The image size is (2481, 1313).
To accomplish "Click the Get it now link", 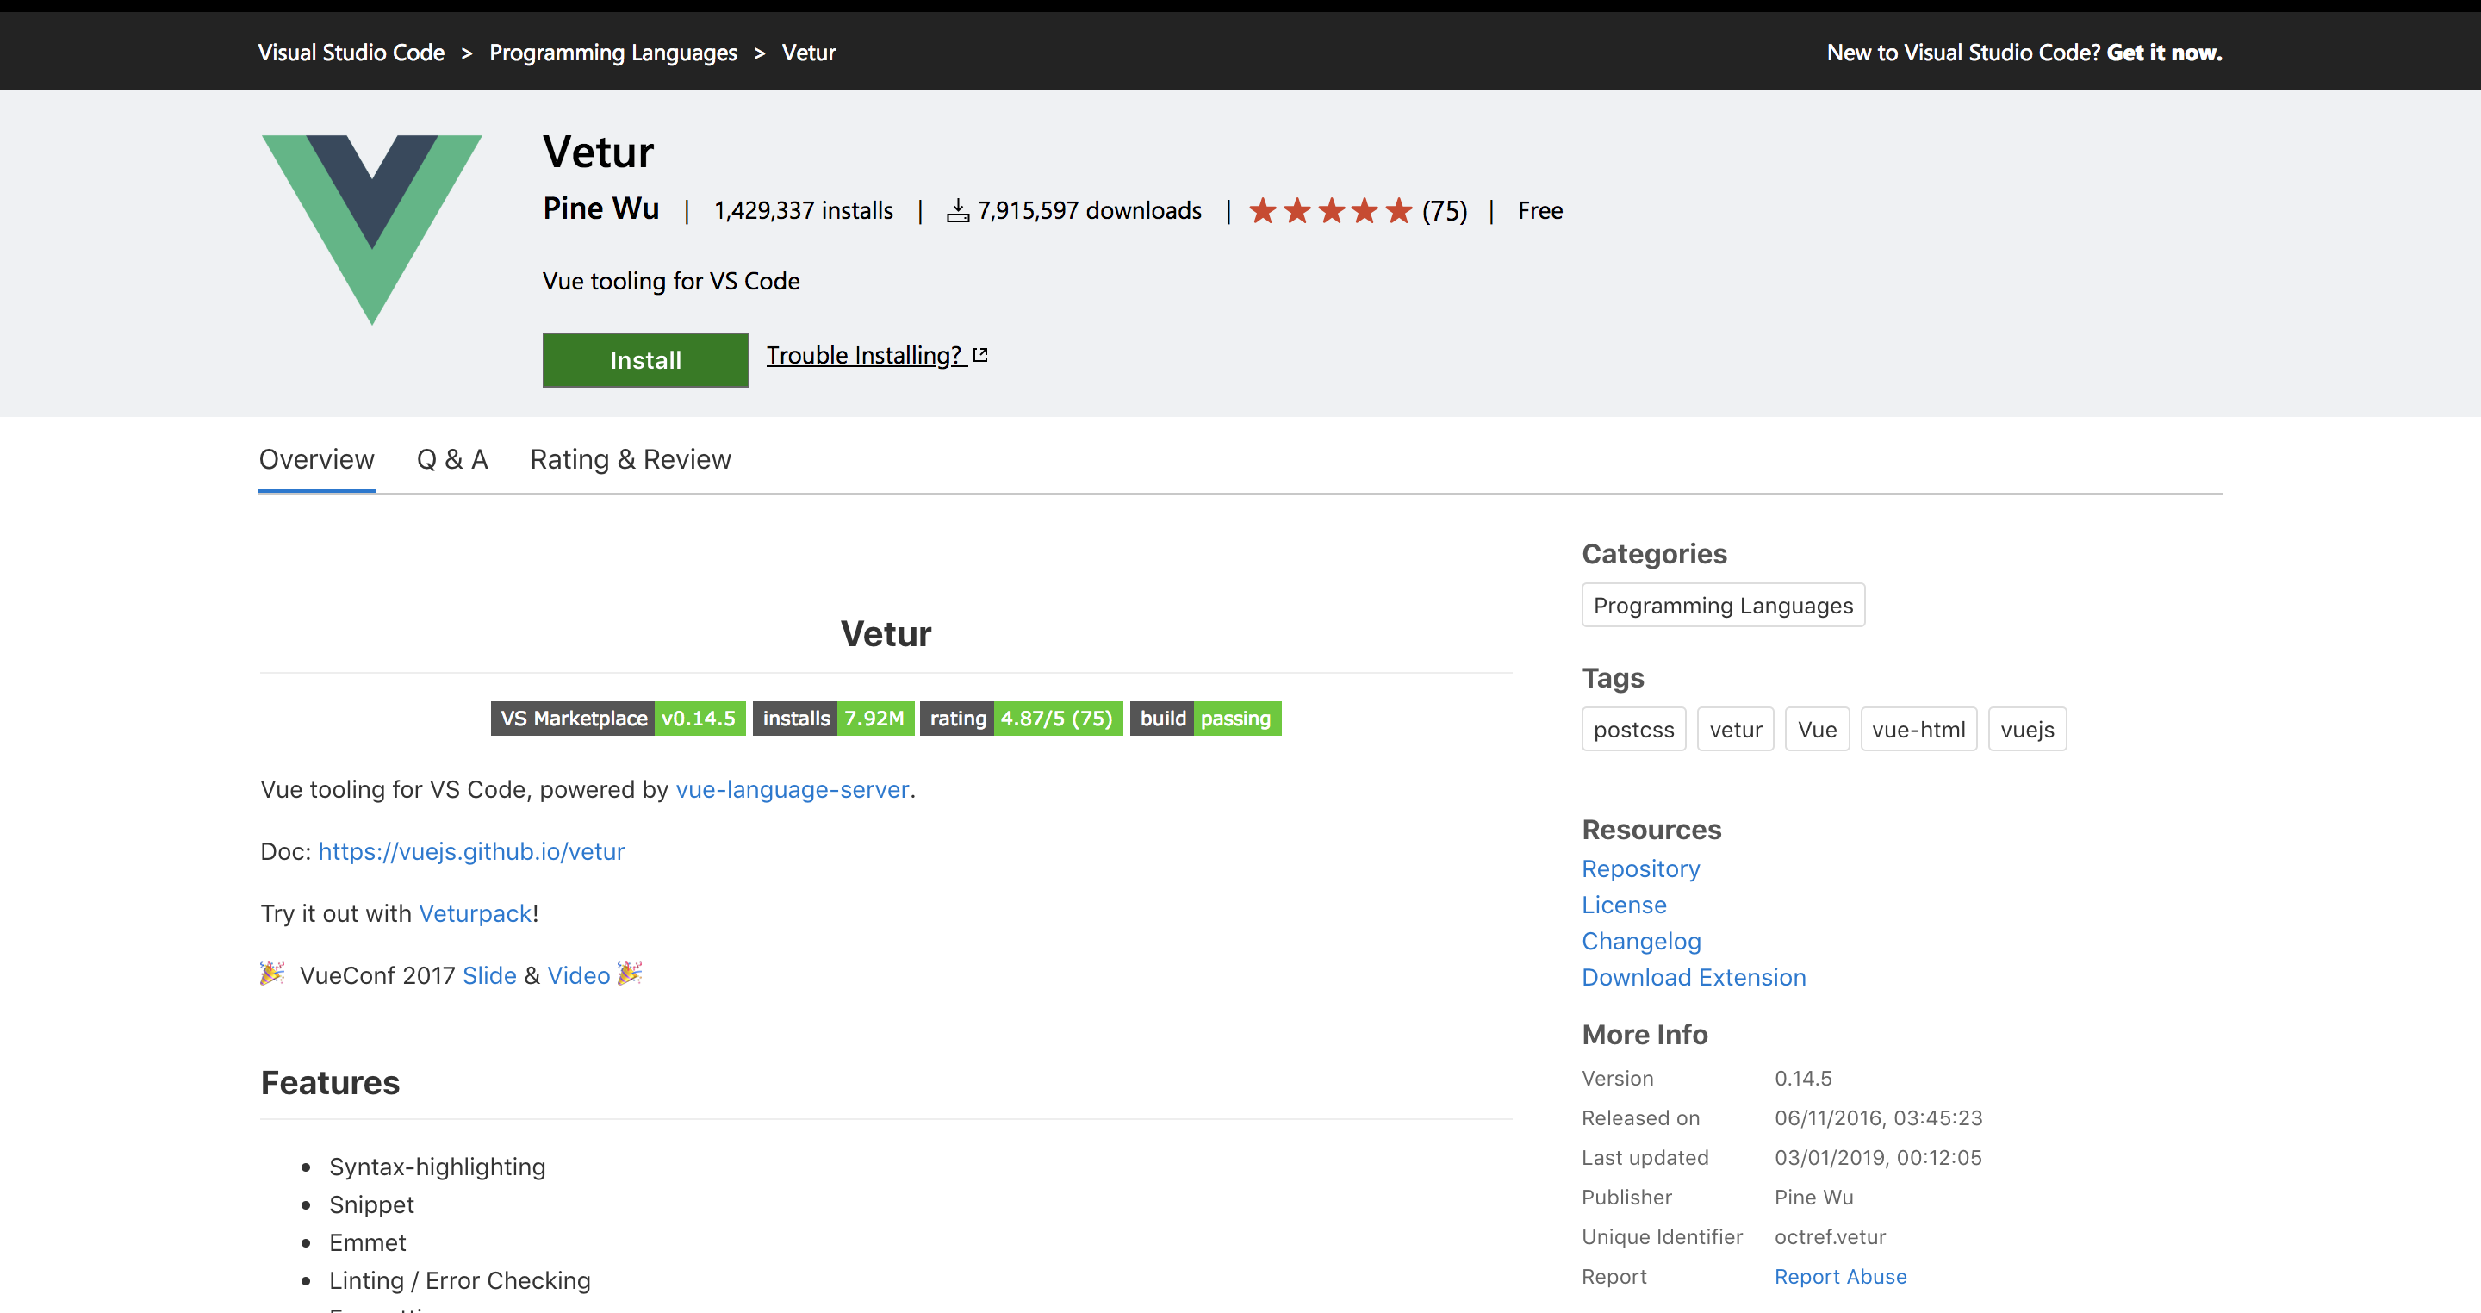I will [x=2164, y=53].
